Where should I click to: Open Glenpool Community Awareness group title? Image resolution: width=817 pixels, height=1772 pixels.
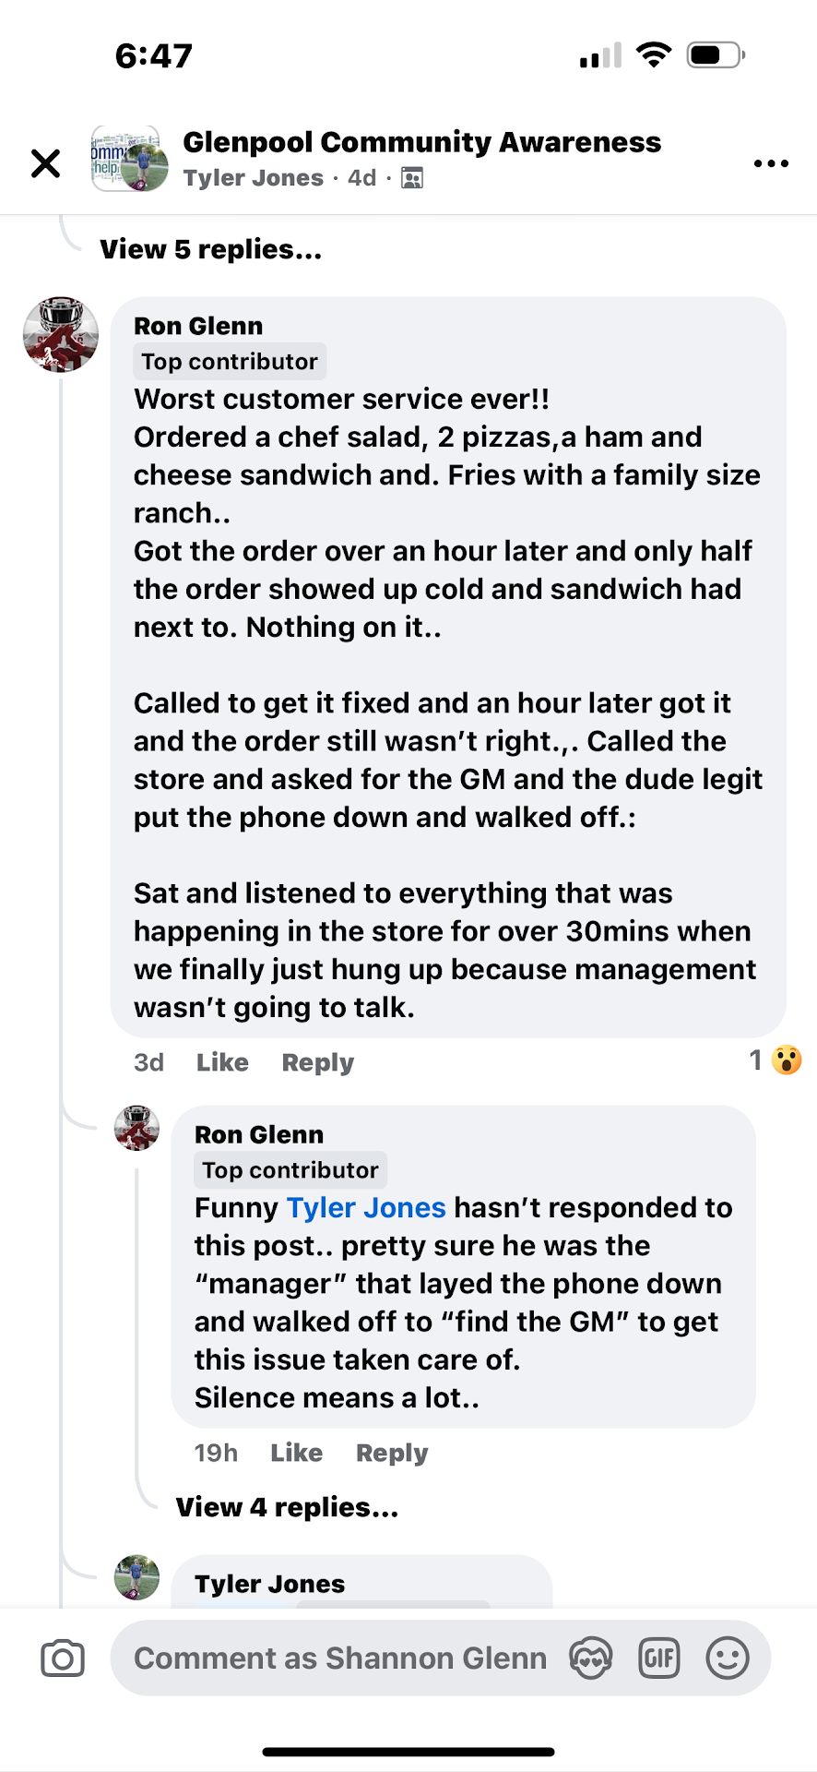(421, 142)
